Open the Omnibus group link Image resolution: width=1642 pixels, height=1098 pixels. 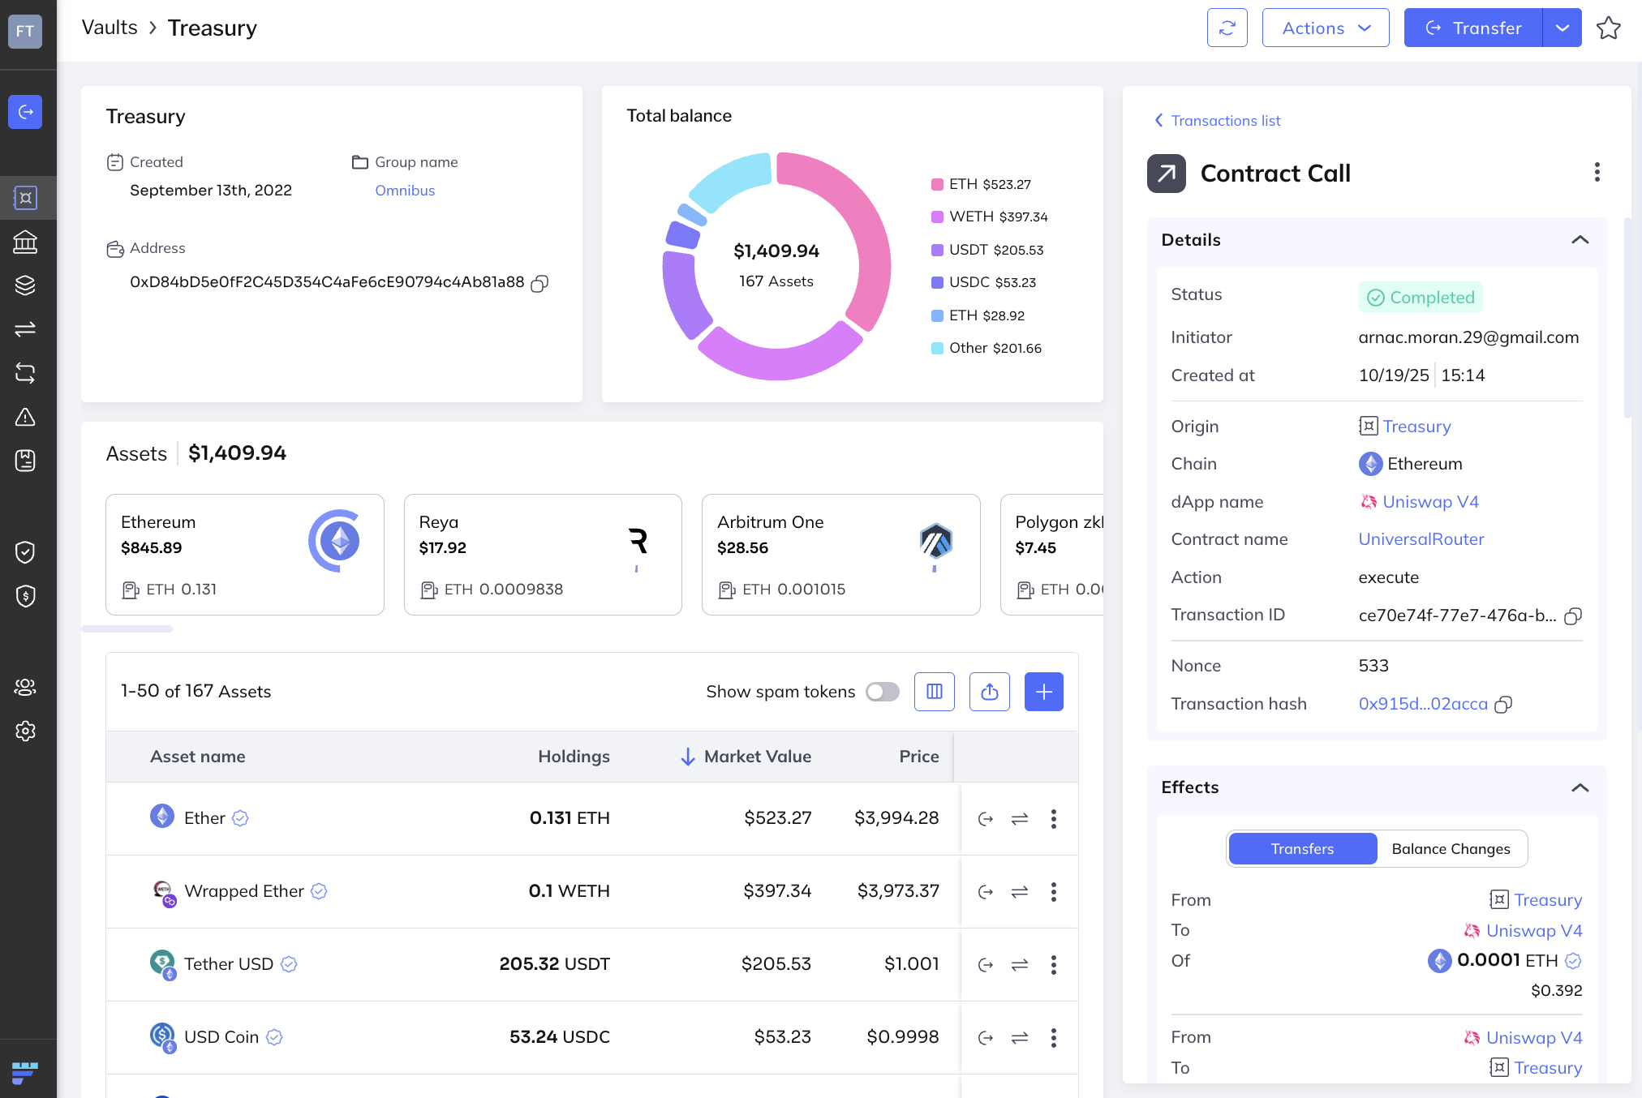point(405,191)
